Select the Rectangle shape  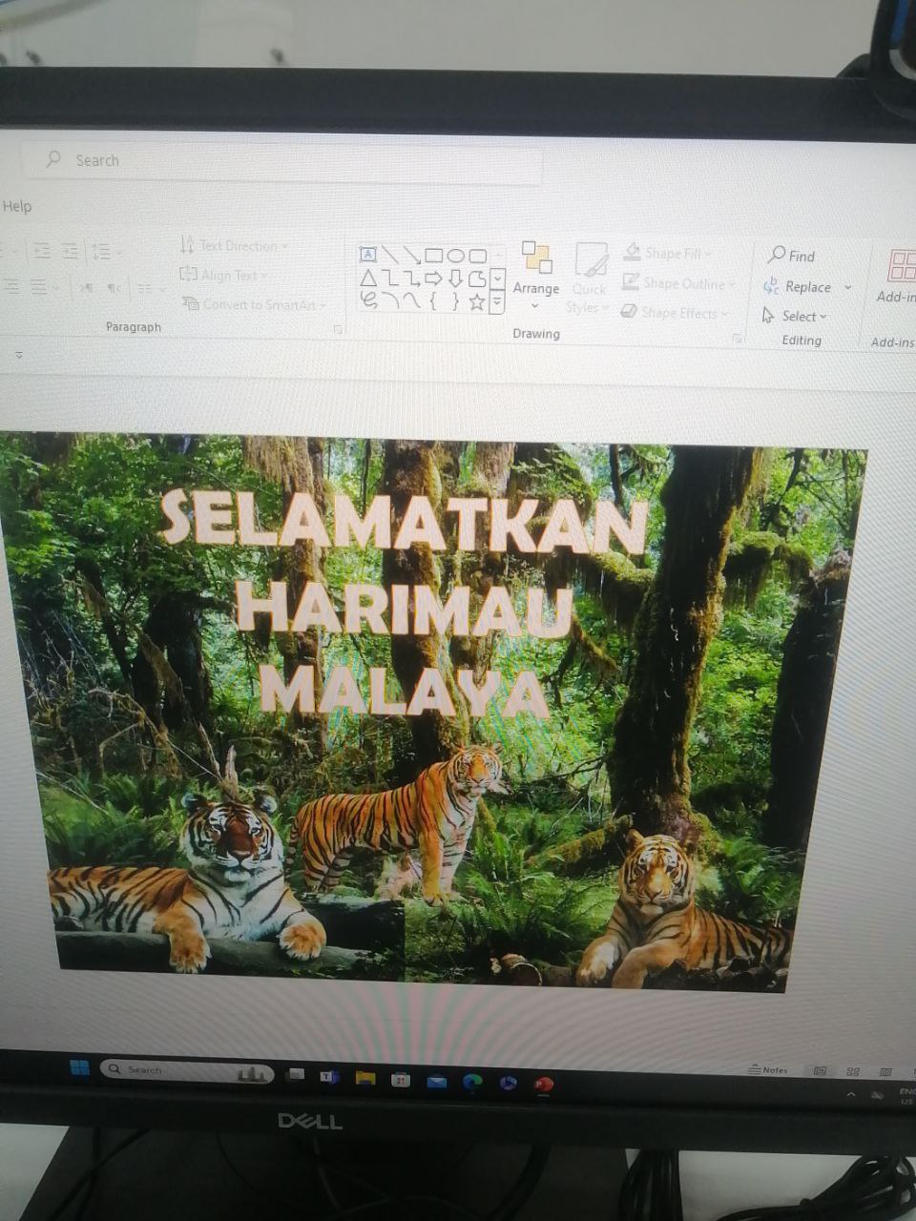[433, 255]
